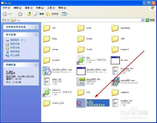The image size is (157, 123).
Task: Toggle the Folders pane button
Action: pyautogui.click(x=52, y=14)
